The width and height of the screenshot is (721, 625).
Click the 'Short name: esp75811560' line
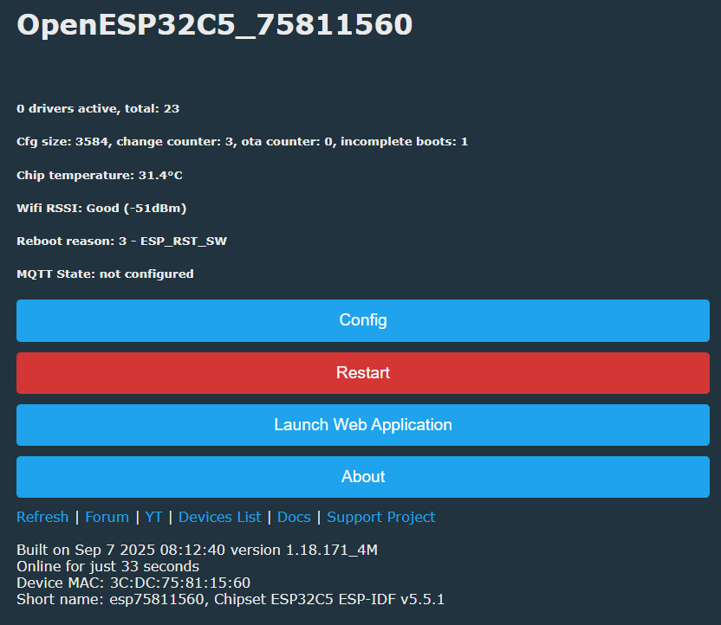[231, 600]
